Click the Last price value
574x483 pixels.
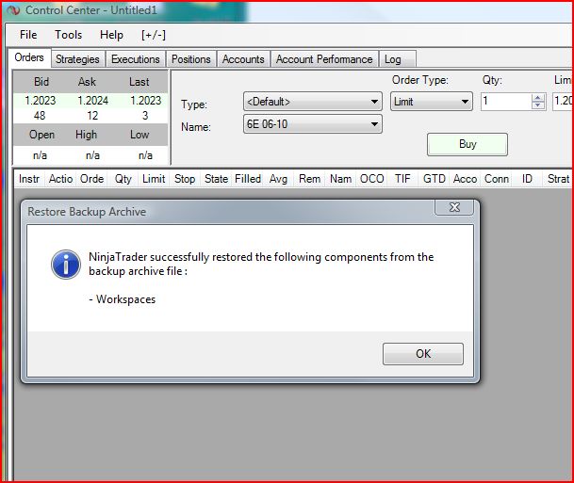146,101
